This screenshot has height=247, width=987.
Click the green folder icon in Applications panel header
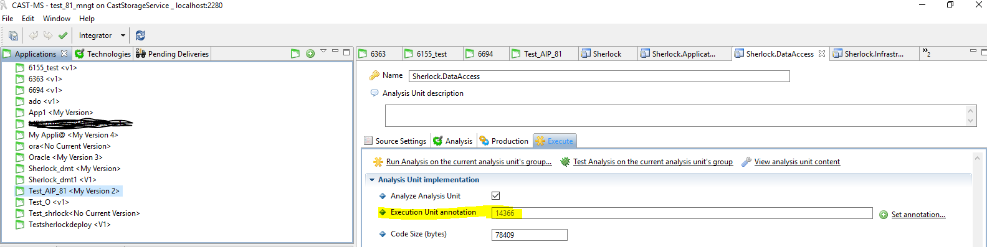295,54
